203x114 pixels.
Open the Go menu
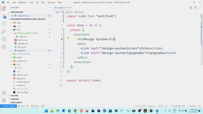(37, 3)
